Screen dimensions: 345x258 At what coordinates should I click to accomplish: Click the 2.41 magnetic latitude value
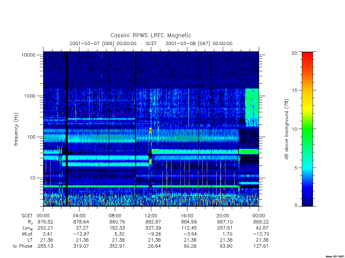pos(48,234)
